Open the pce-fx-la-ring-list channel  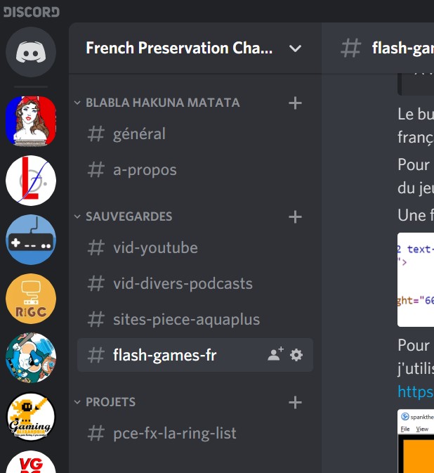point(195,433)
